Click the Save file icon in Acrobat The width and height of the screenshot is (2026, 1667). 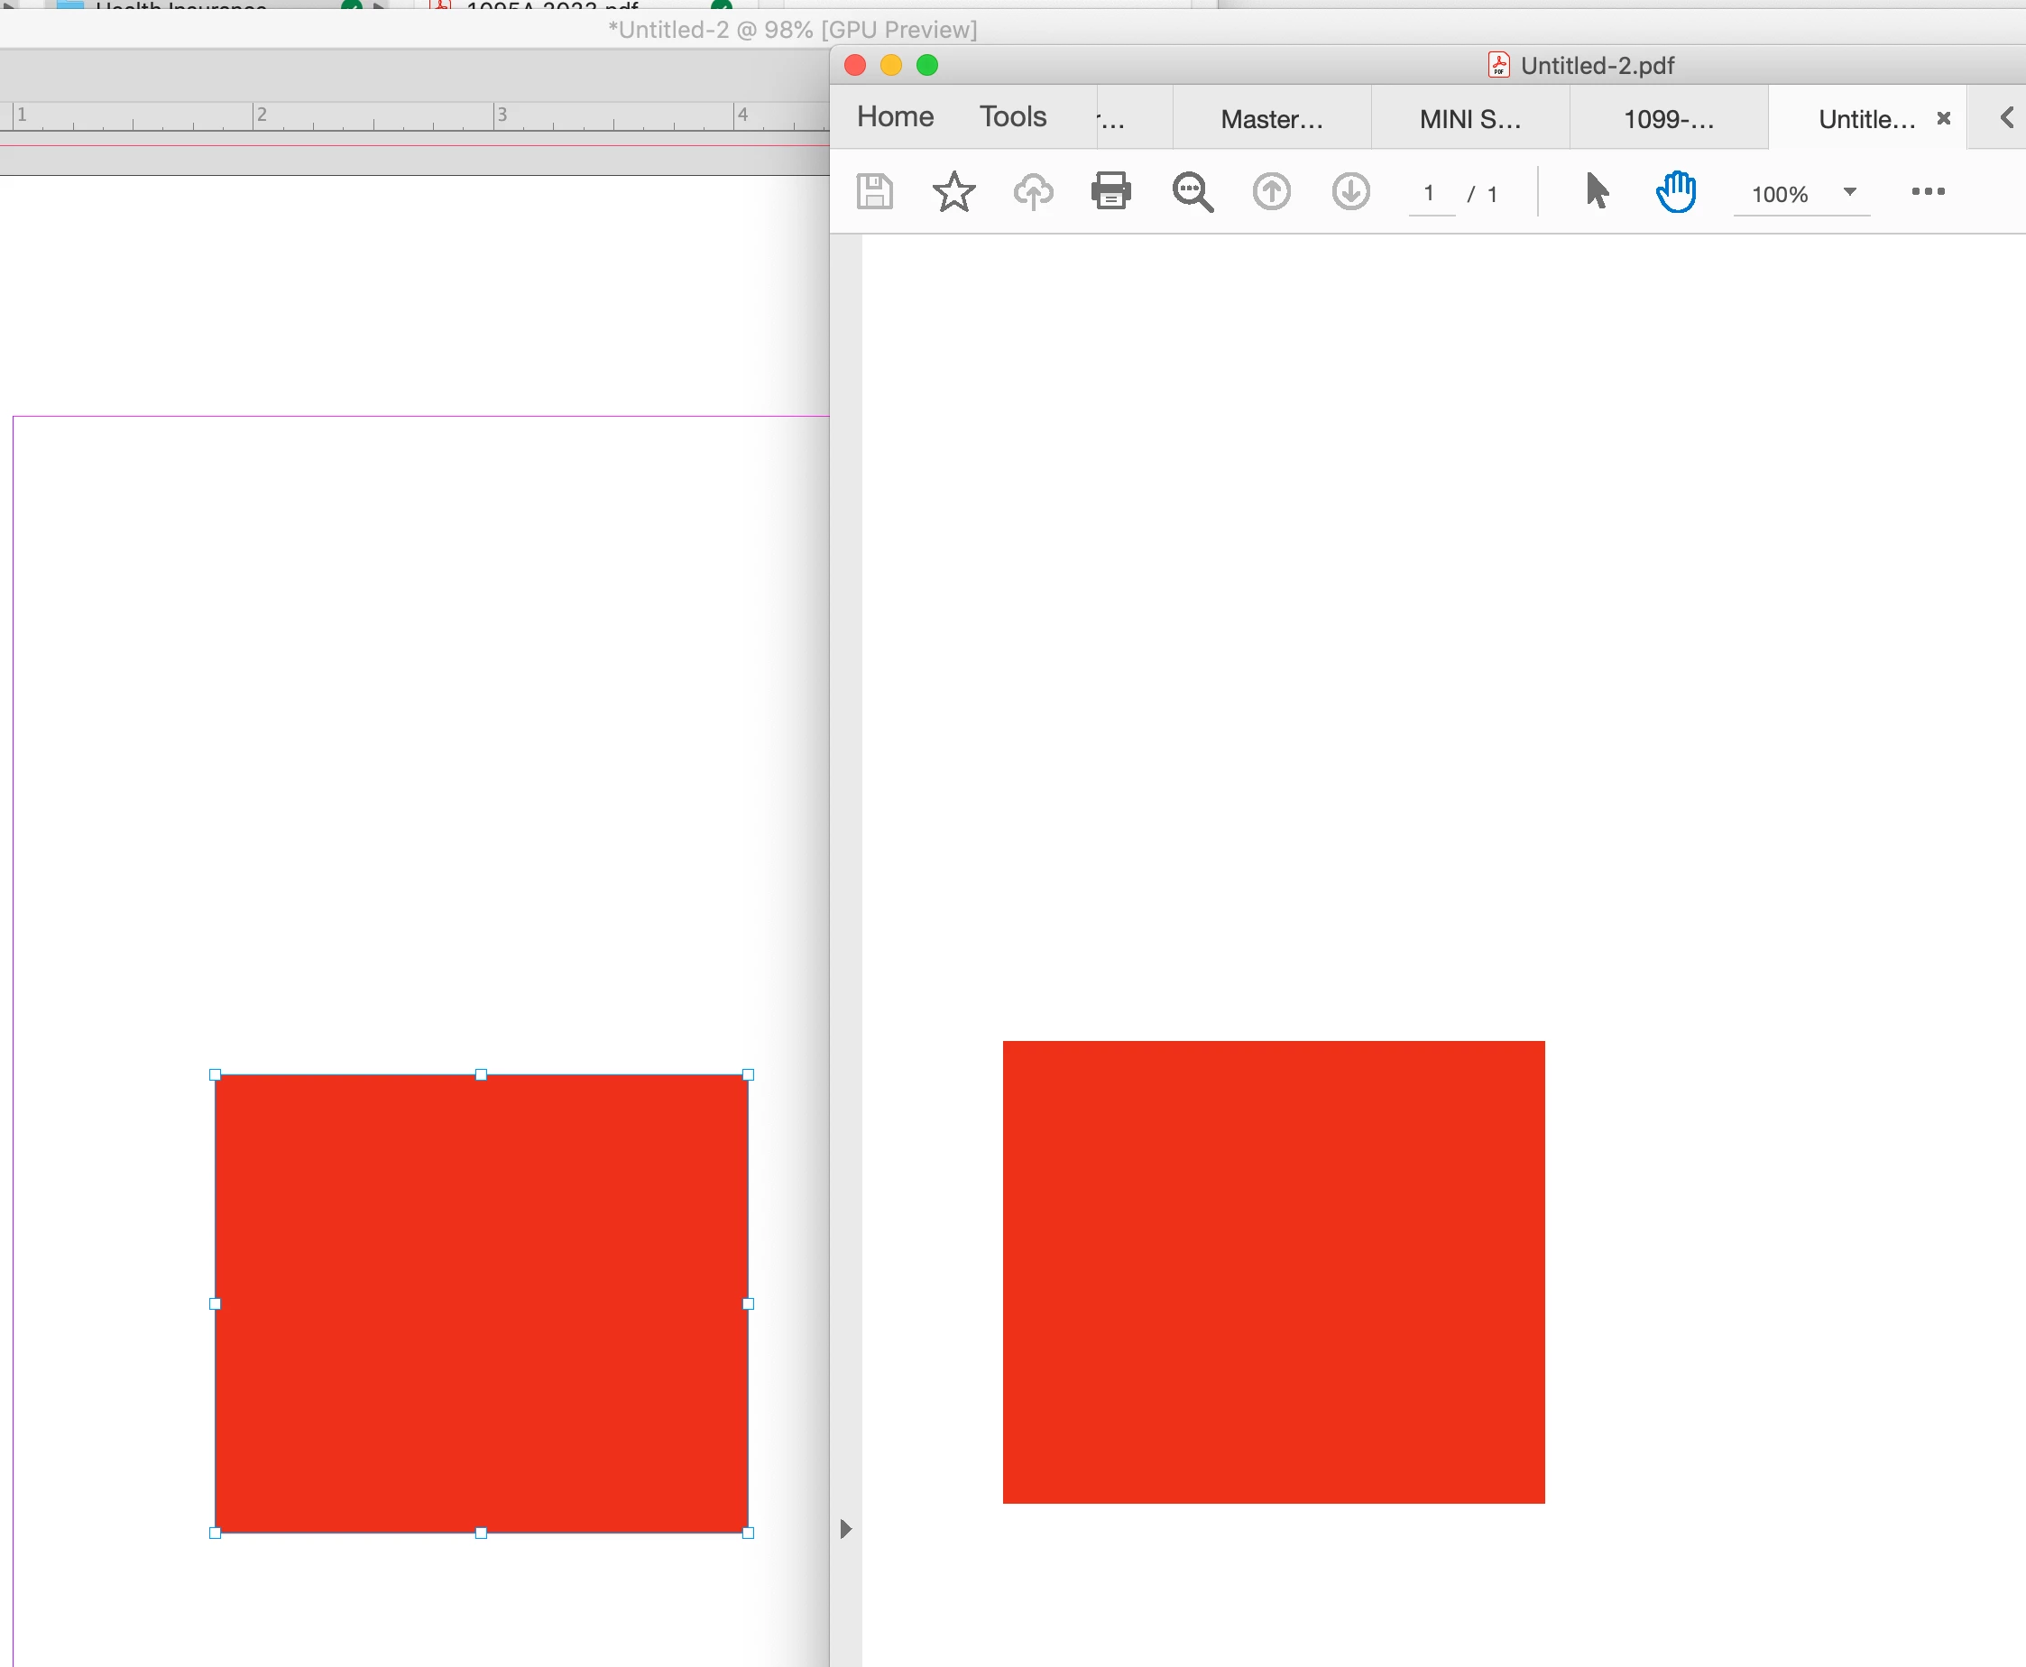pos(874,191)
